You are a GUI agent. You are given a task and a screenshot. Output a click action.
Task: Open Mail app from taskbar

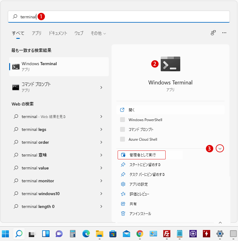coord(126,234)
